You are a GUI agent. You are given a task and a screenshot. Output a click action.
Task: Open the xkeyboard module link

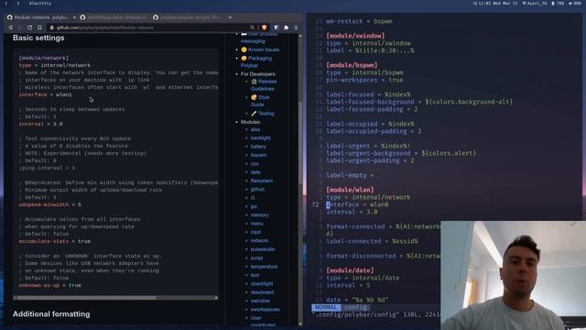[x=262, y=292]
